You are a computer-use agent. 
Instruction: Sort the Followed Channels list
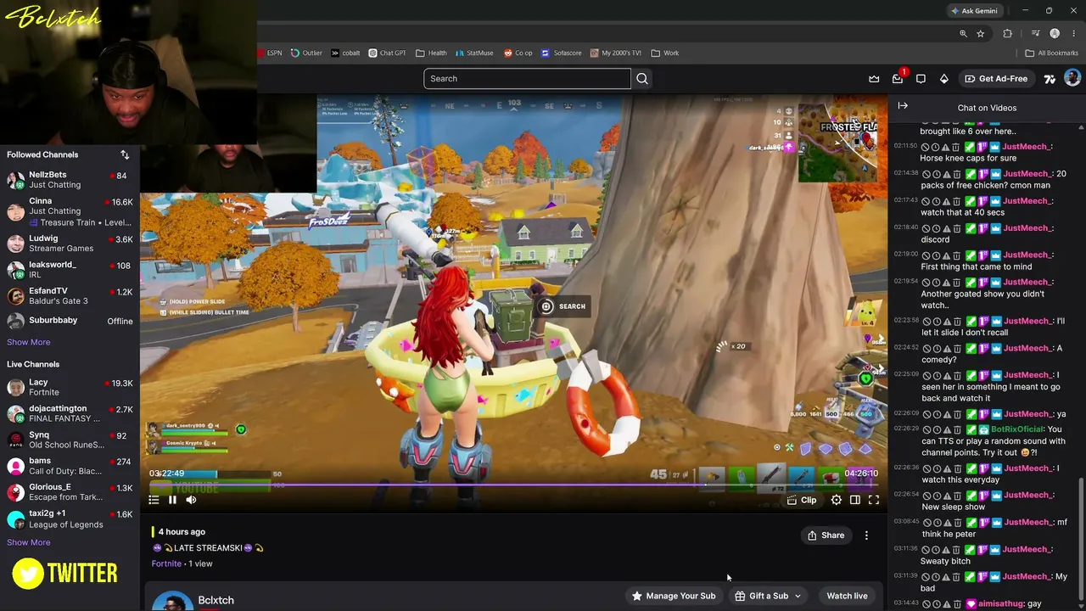tap(125, 154)
